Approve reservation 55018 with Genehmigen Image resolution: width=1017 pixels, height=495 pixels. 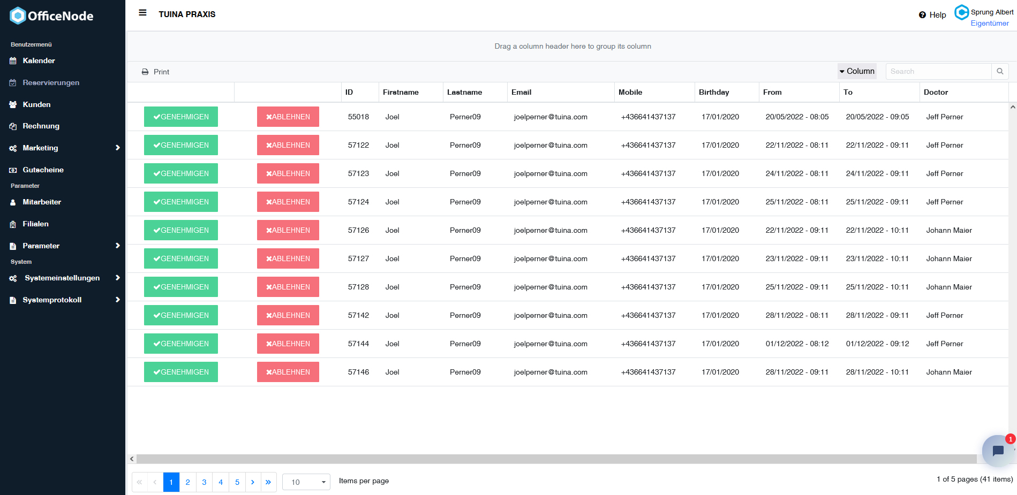(x=181, y=117)
